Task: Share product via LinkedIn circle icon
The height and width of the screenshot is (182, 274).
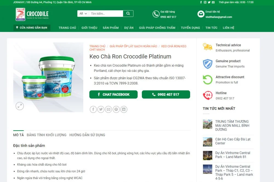Action: (124, 110)
